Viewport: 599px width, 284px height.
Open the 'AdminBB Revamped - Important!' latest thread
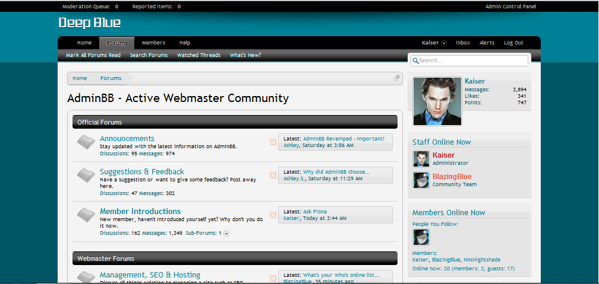344,139
